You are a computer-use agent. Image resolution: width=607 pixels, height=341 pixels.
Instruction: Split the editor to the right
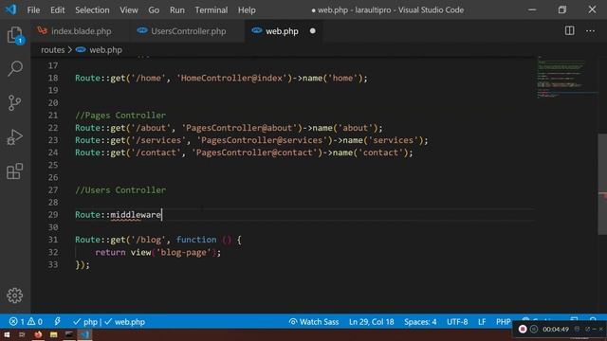[569, 30]
